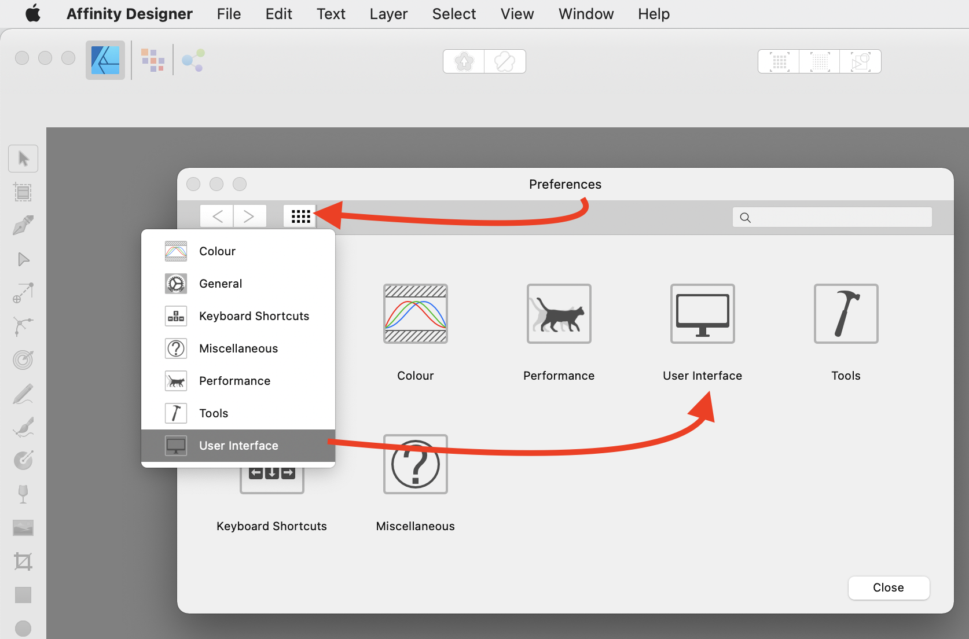Switch to Pixel Persona
The height and width of the screenshot is (639, 969).
(153, 60)
